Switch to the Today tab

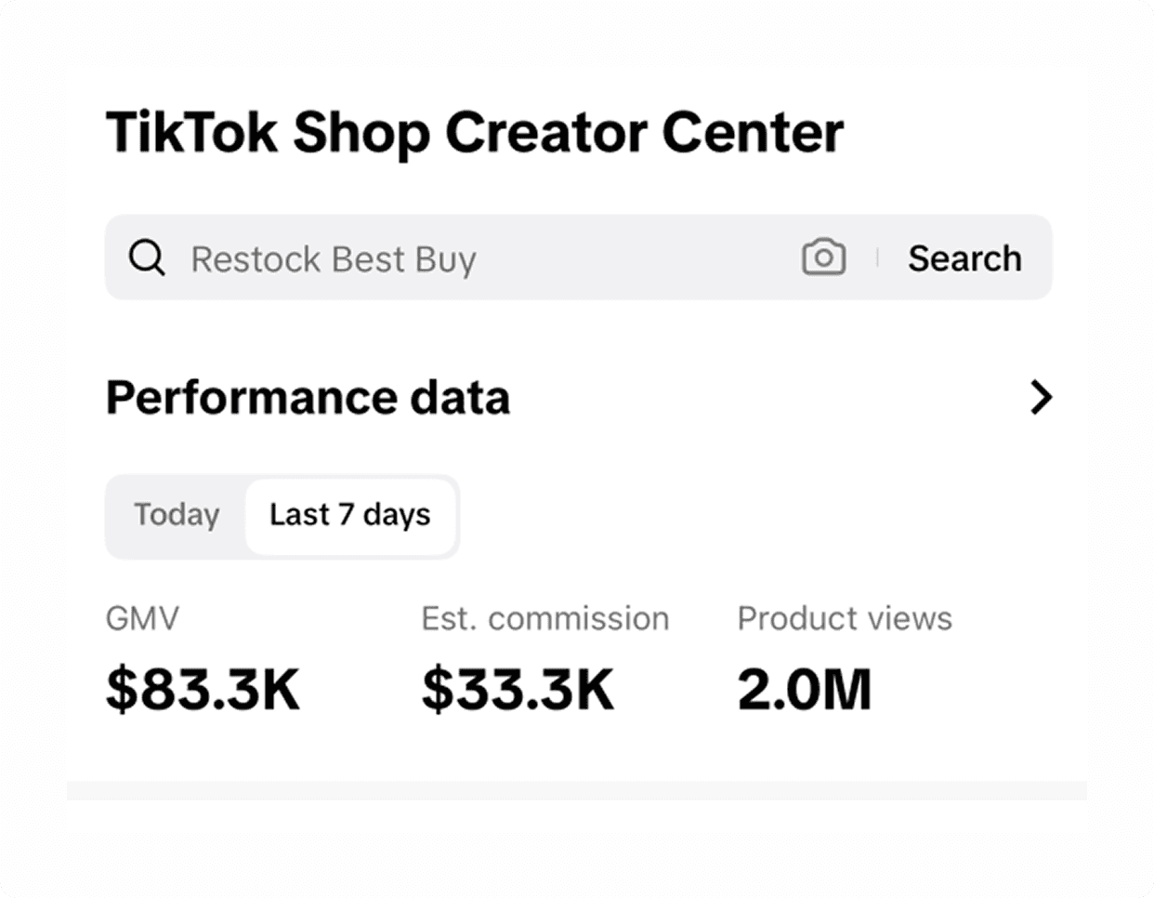click(x=177, y=515)
